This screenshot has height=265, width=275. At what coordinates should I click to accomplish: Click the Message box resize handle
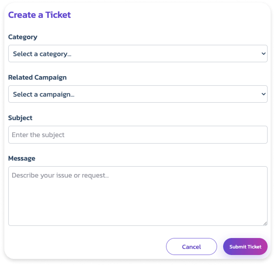pyautogui.click(x=265, y=223)
